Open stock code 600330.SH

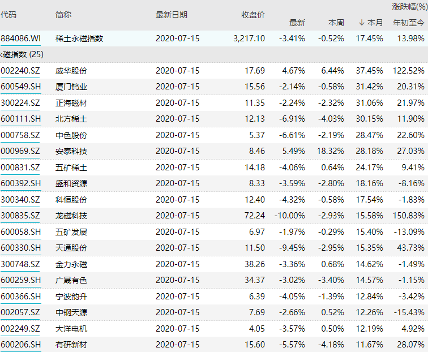(20, 248)
